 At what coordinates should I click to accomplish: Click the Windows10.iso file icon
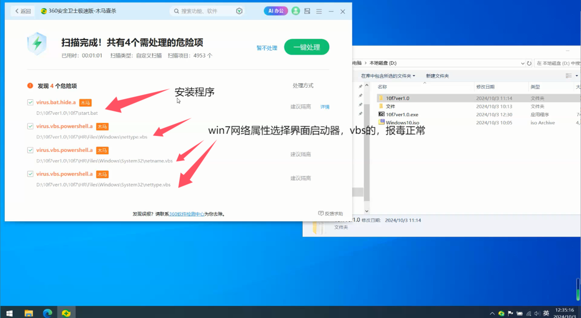pyautogui.click(x=381, y=122)
